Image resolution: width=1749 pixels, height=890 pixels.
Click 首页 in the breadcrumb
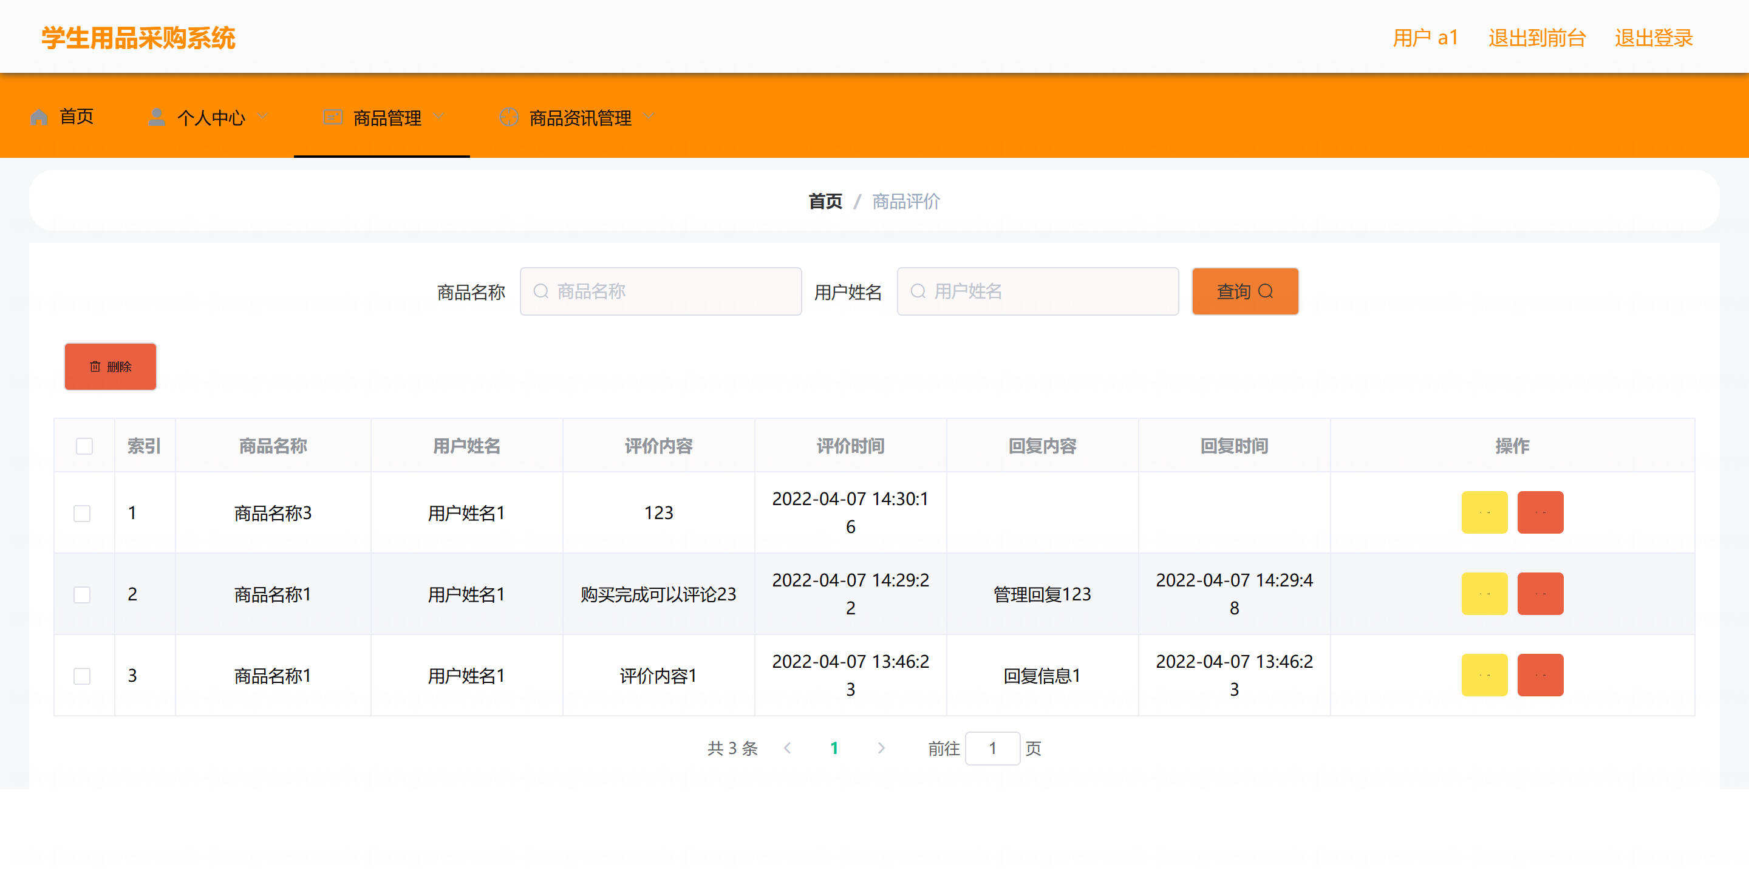point(825,201)
